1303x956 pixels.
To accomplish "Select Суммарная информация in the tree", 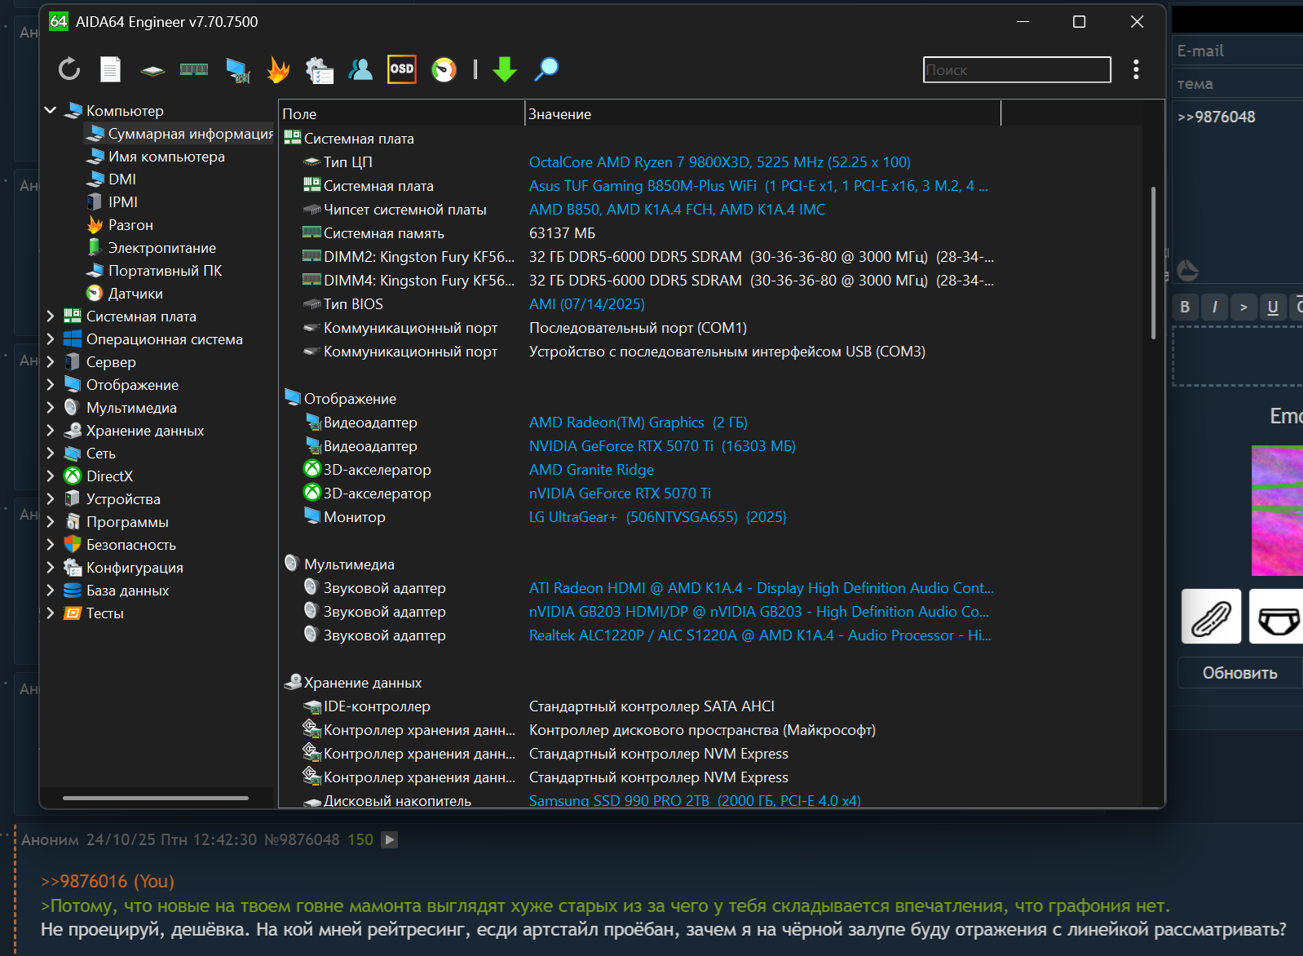I will pos(179,133).
